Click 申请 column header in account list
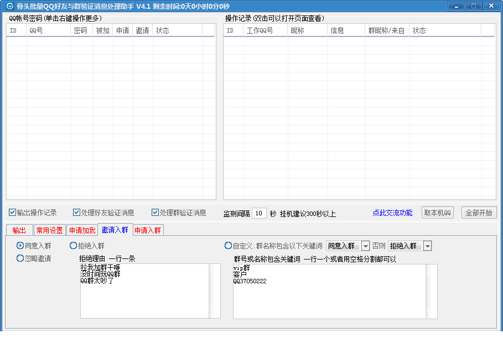The width and height of the screenshot is (503, 344). [122, 30]
